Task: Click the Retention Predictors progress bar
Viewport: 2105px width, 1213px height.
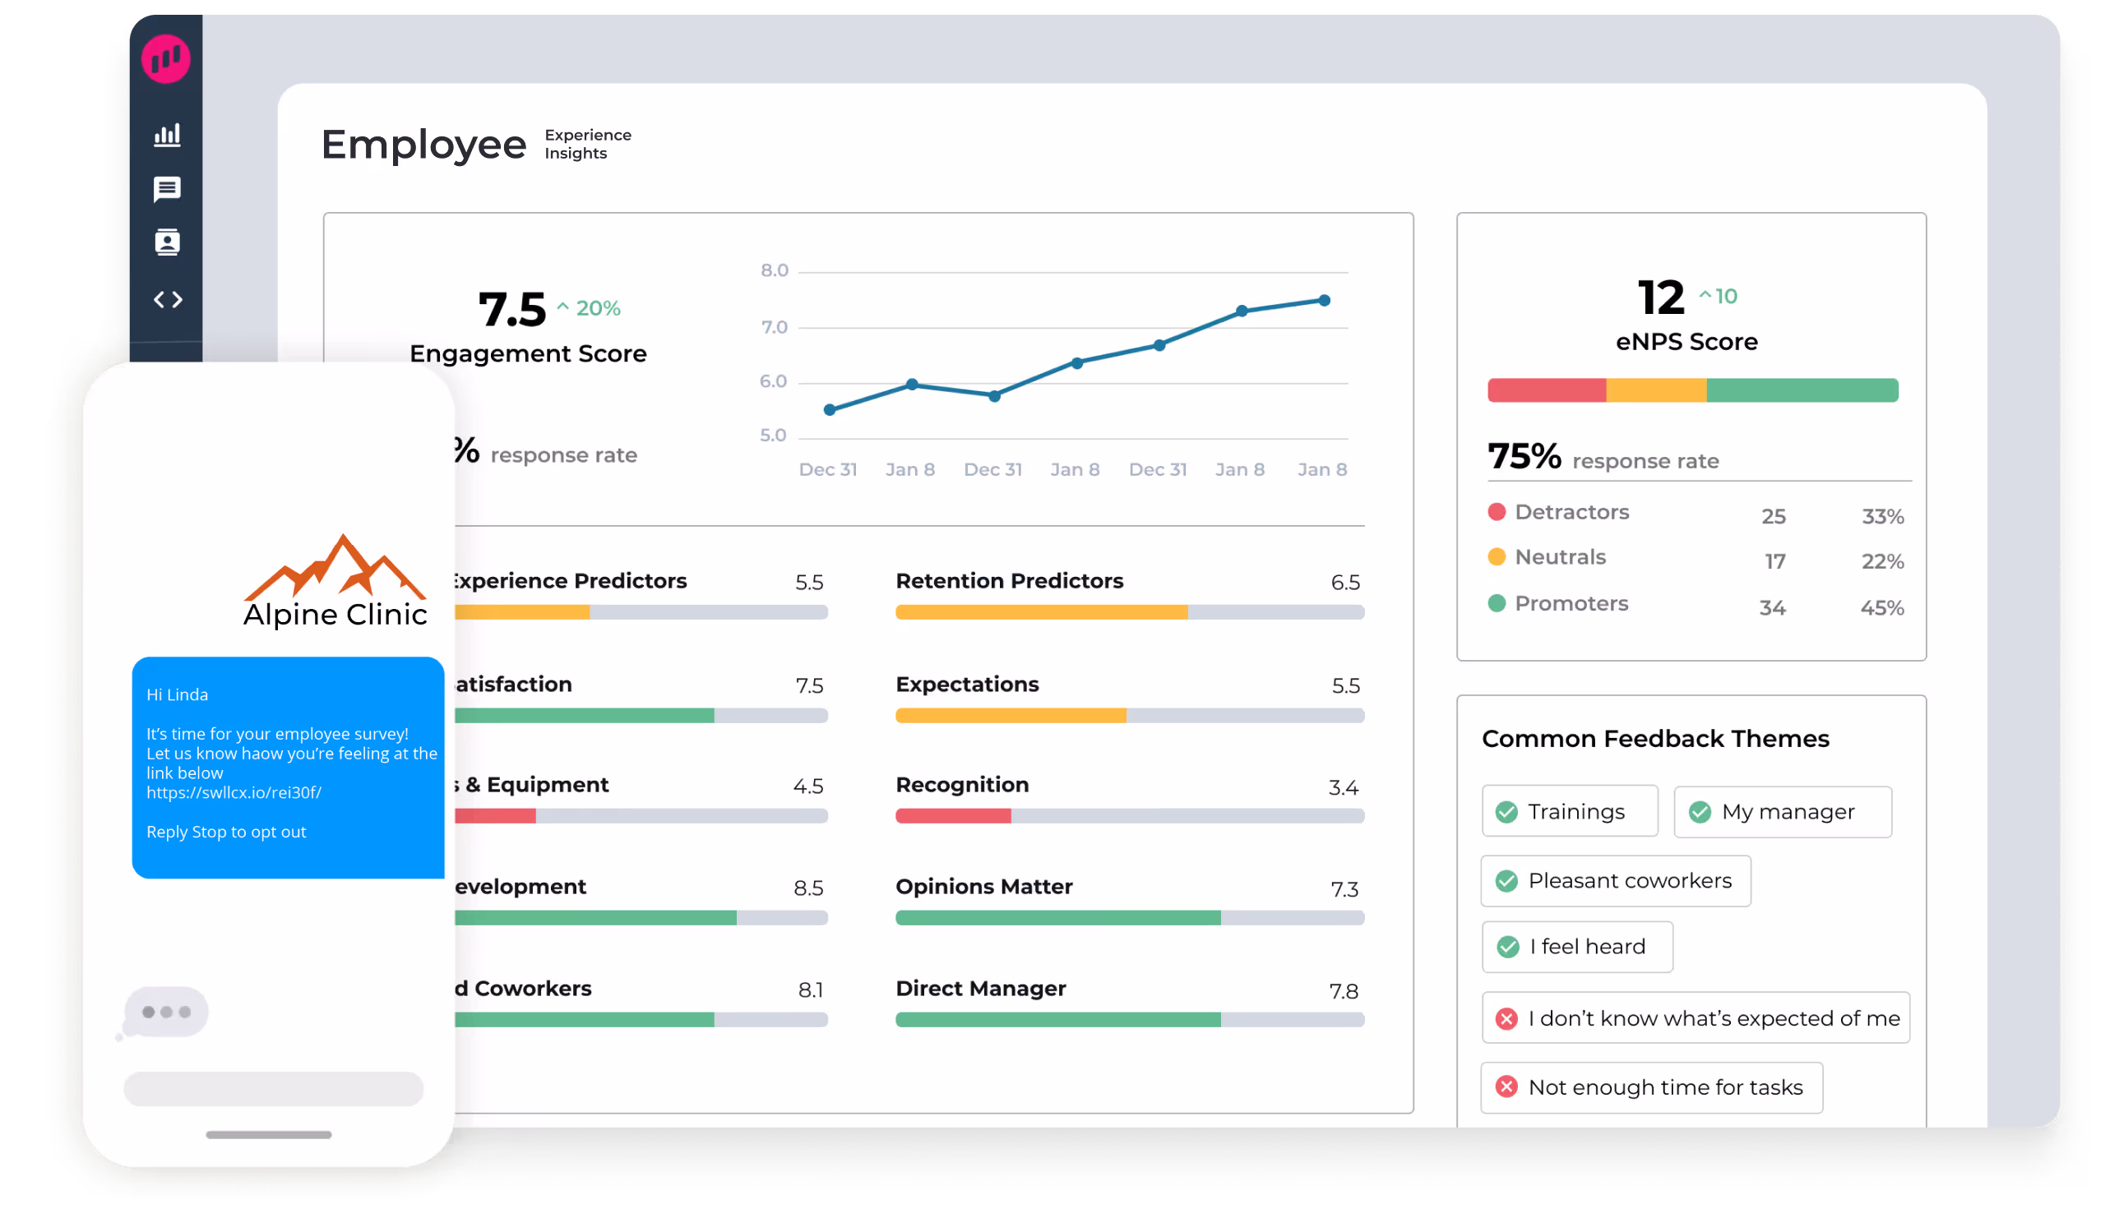Action: click(x=1130, y=613)
